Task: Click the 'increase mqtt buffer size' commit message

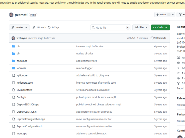Action: [x=42, y=38]
